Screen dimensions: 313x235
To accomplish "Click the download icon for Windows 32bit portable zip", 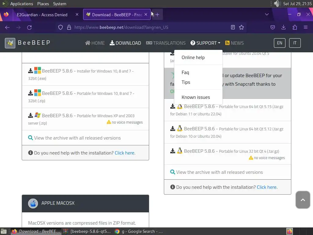I will coord(31,93).
